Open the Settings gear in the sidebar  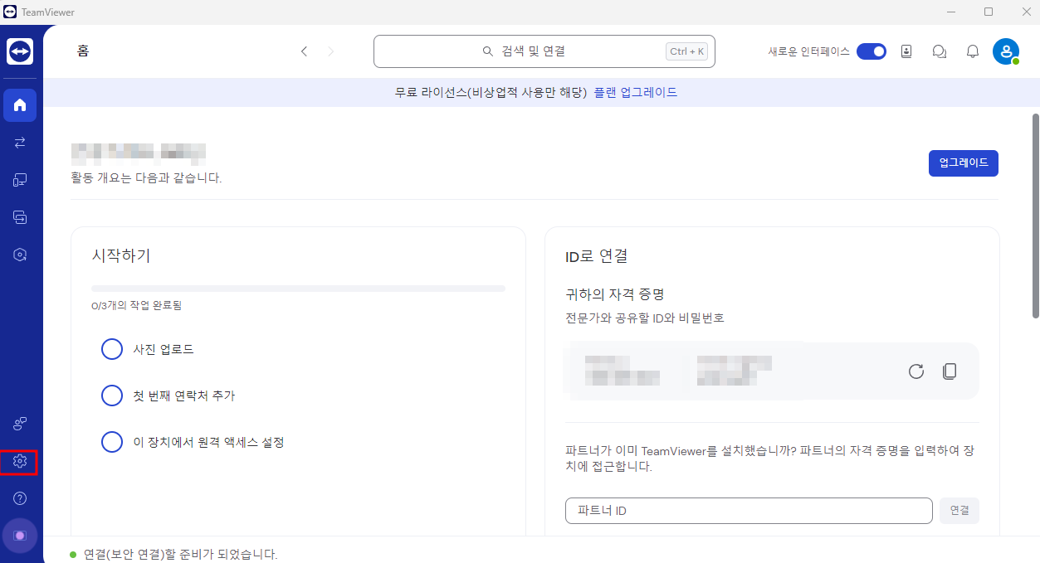[19, 462]
